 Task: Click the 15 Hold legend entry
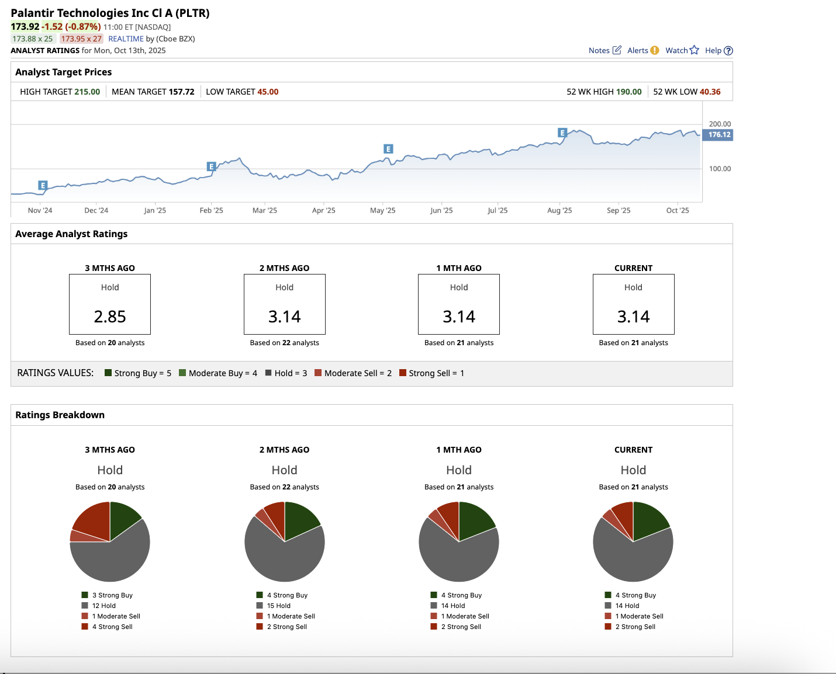tap(278, 606)
